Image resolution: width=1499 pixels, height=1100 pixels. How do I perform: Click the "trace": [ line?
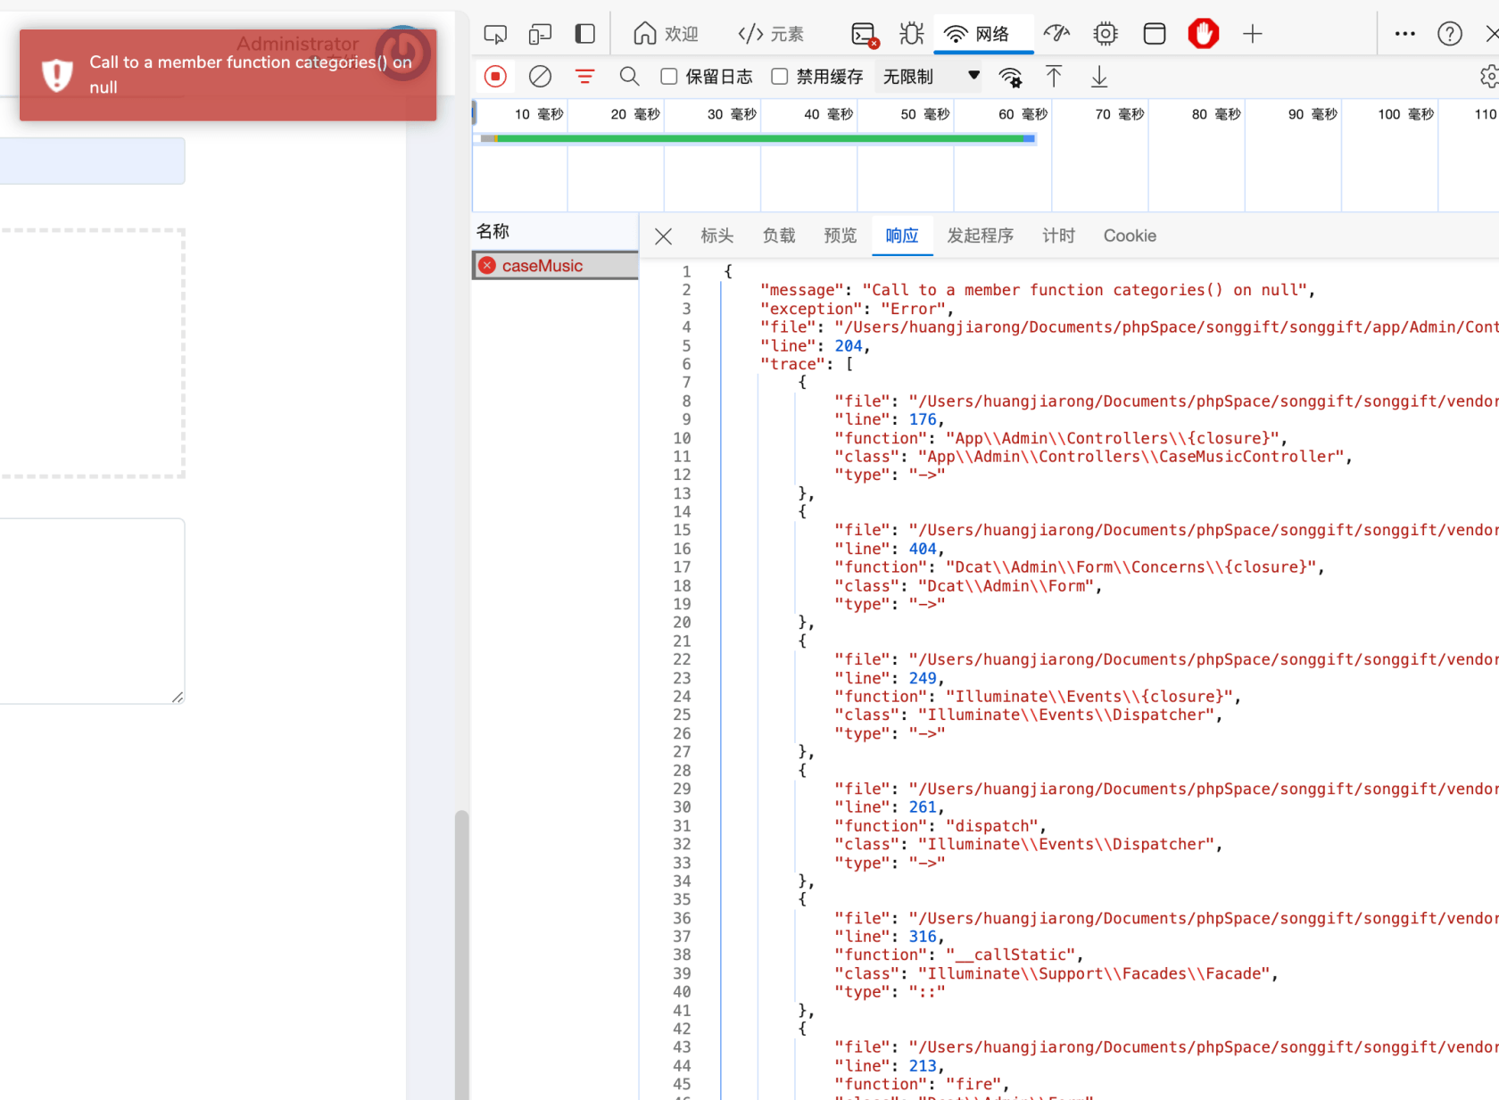coord(807,364)
